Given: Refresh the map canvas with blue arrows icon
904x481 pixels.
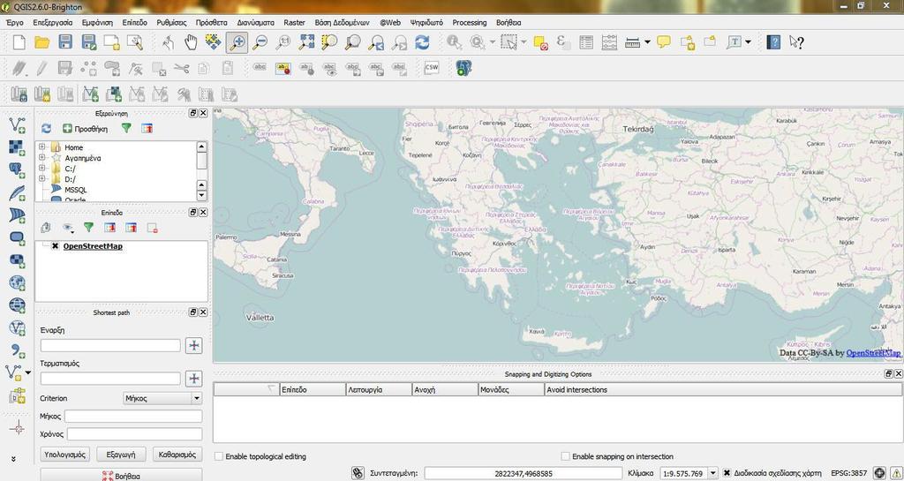Looking at the screenshot, I should pyautogui.click(x=422, y=42).
